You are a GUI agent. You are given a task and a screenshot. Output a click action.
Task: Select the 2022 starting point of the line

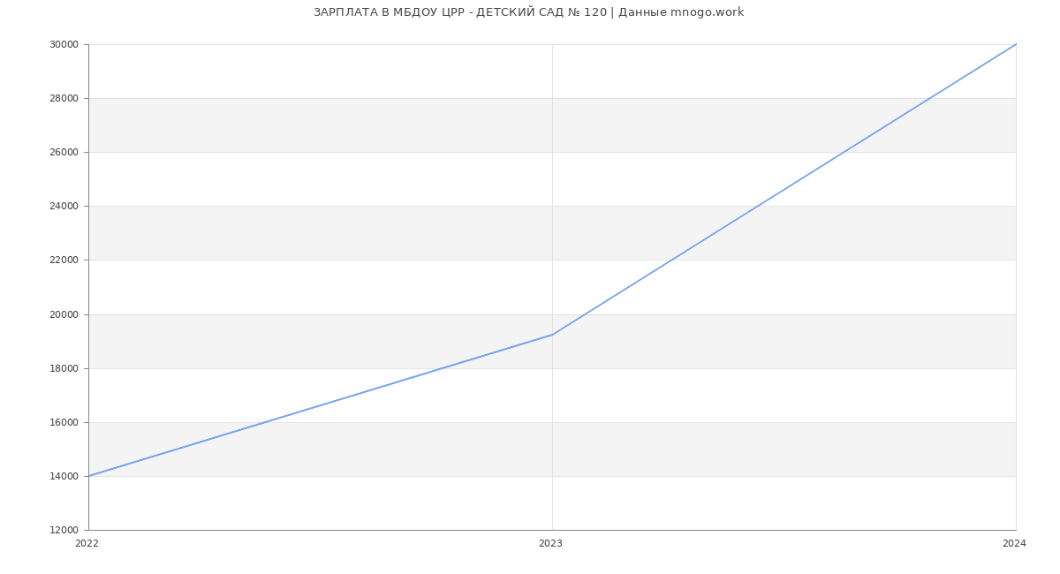pos(89,476)
